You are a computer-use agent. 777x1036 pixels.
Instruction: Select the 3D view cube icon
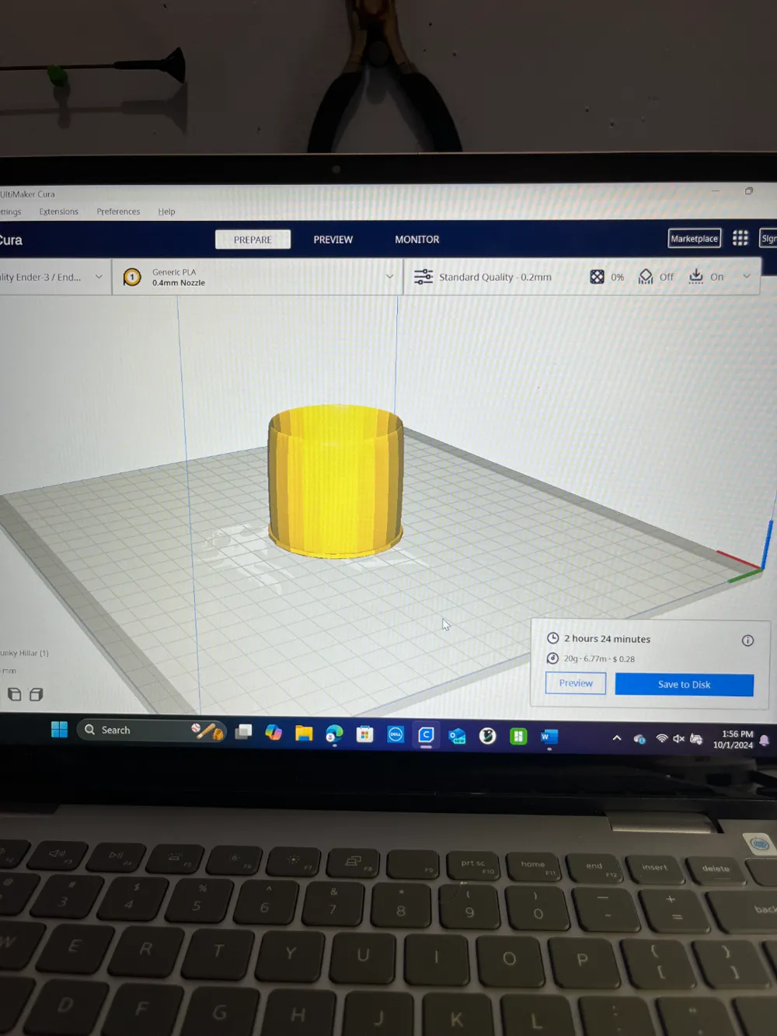pyautogui.click(x=14, y=694)
